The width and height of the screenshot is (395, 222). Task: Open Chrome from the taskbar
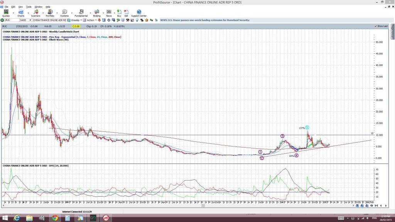(55, 218)
